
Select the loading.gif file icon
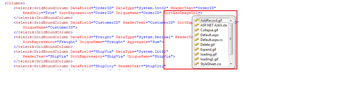[197, 54]
